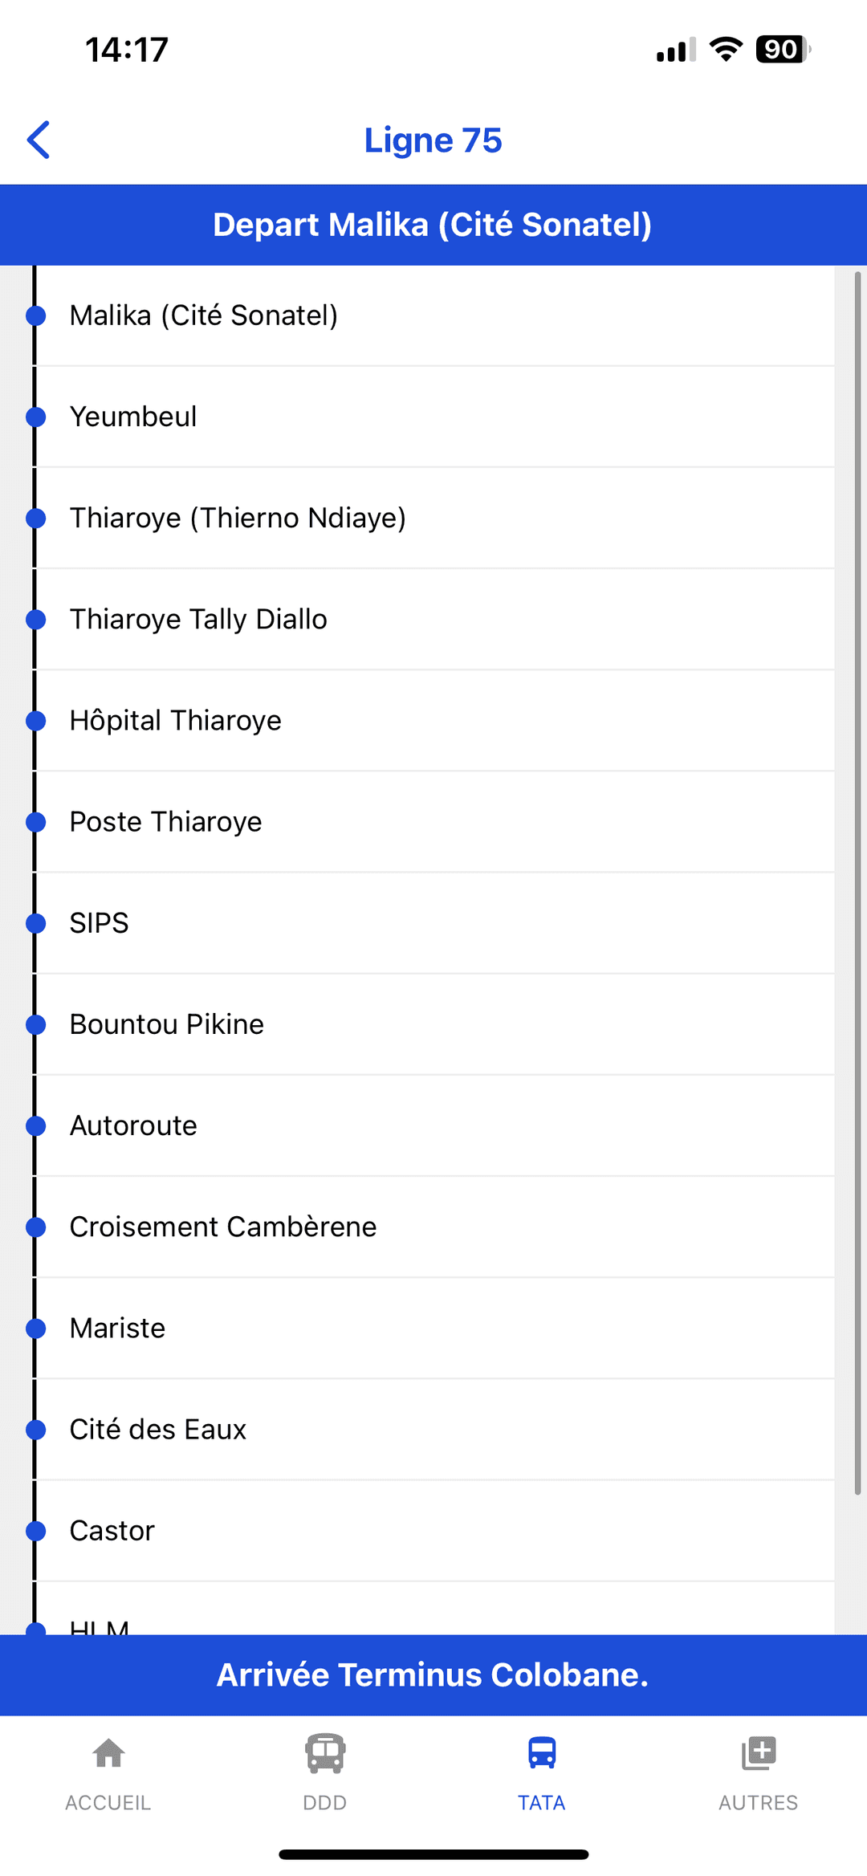Screen dimensions: 867x1876
Task: Tap the cellular signal bars icon
Action: point(676,50)
